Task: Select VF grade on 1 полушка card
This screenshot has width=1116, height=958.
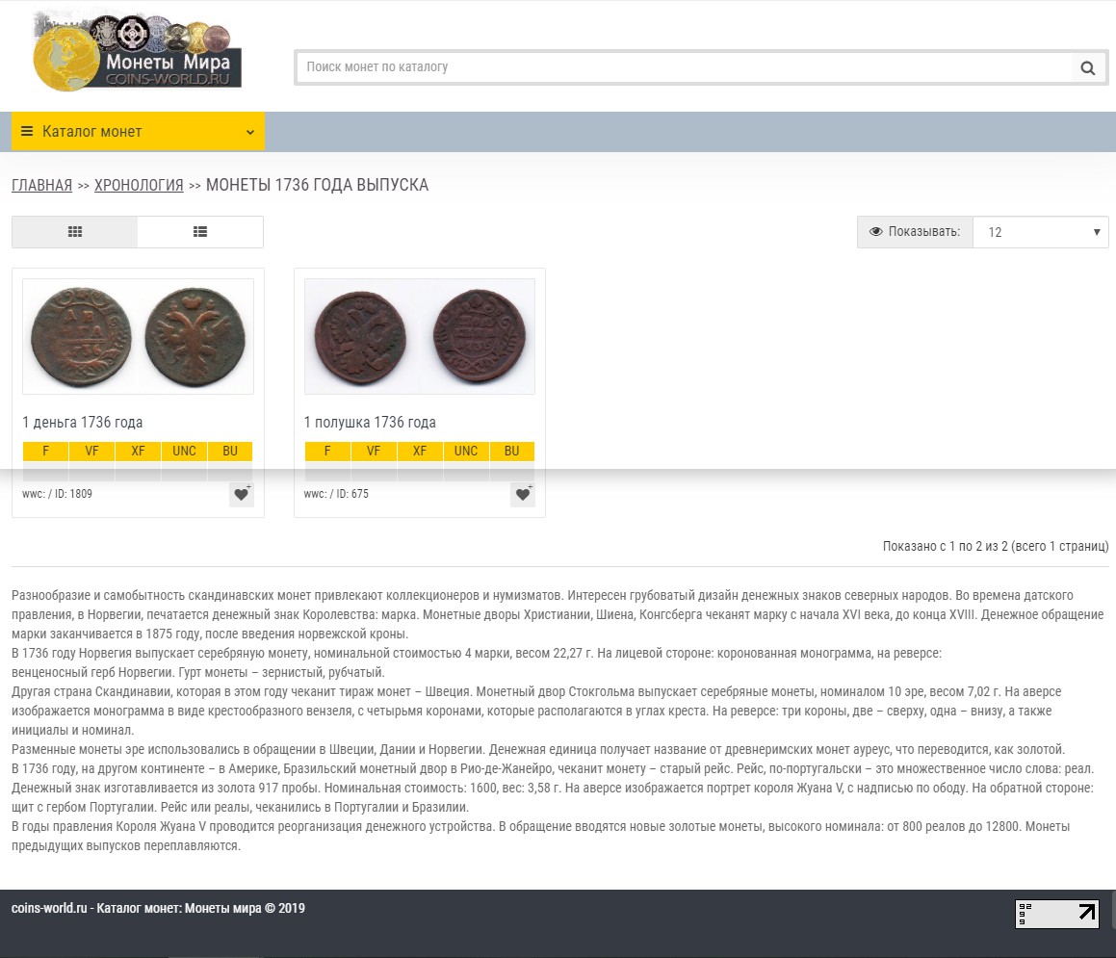Action: pos(374,452)
